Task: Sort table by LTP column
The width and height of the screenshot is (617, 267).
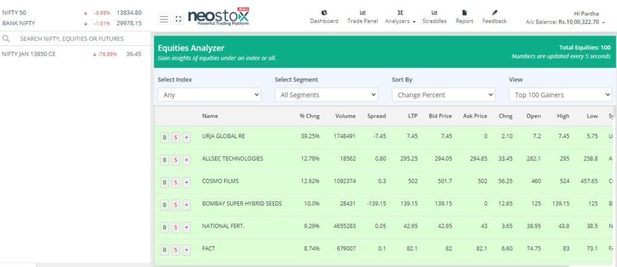Action: coord(412,116)
